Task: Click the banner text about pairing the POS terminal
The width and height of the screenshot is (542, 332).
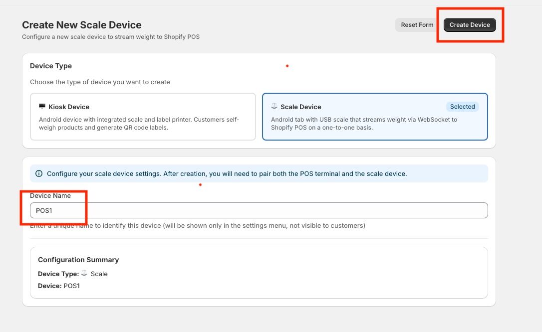Action: click(x=227, y=173)
